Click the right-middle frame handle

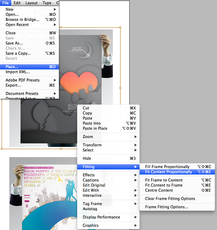click(x=120, y=88)
